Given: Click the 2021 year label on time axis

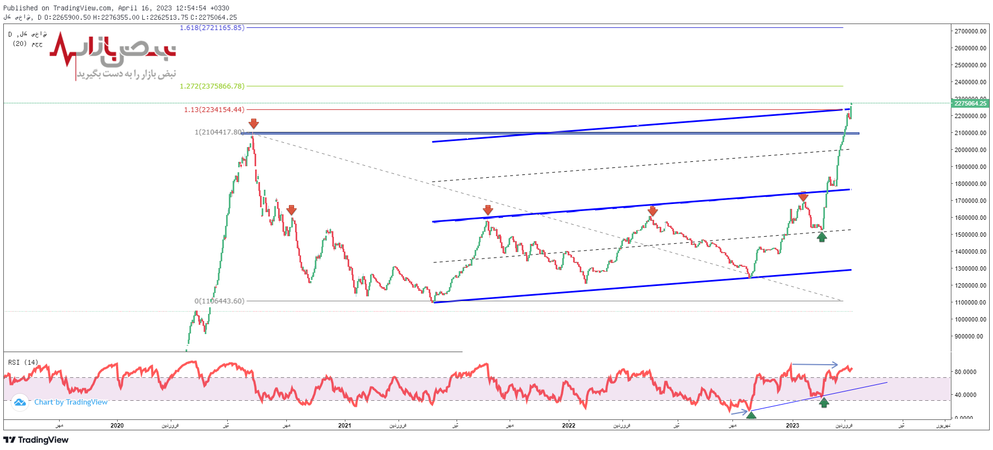Looking at the screenshot, I should point(345,425).
